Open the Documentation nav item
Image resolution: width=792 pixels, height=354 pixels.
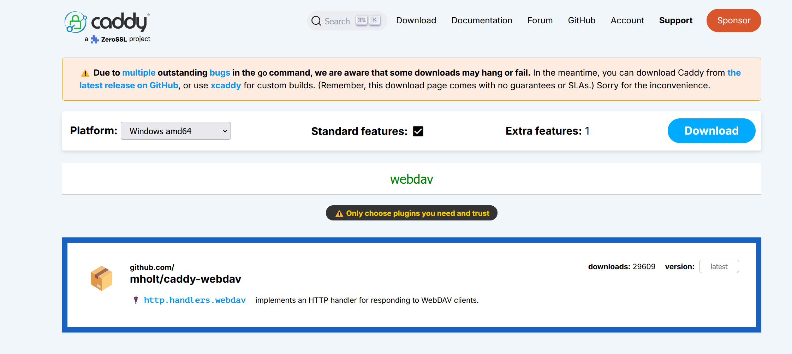(482, 20)
